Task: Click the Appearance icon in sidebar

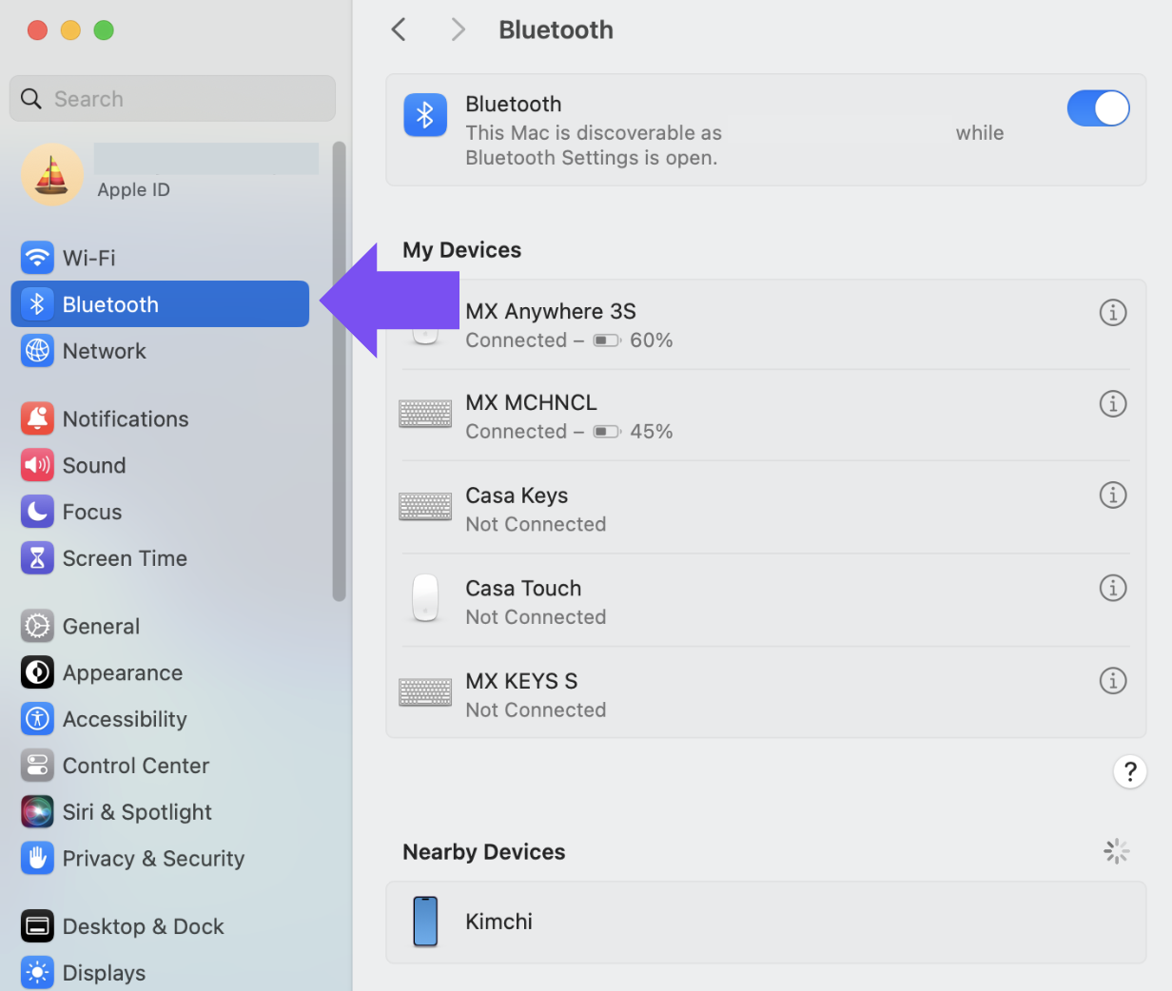Action: tap(37, 672)
